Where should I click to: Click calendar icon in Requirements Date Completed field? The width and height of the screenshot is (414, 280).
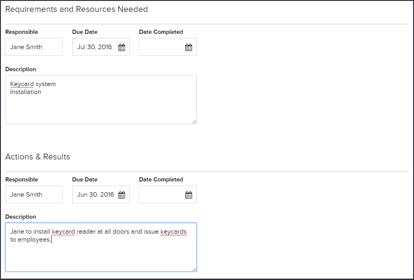pyautogui.click(x=188, y=47)
